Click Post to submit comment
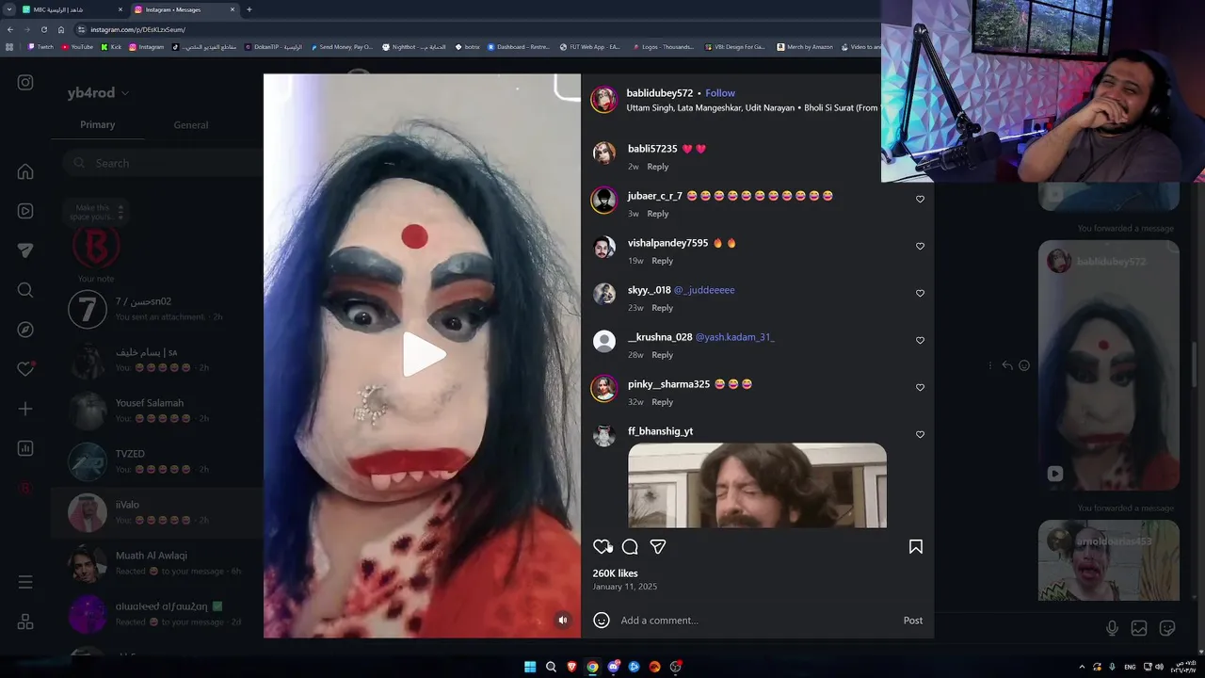This screenshot has width=1205, height=678. coord(913,621)
